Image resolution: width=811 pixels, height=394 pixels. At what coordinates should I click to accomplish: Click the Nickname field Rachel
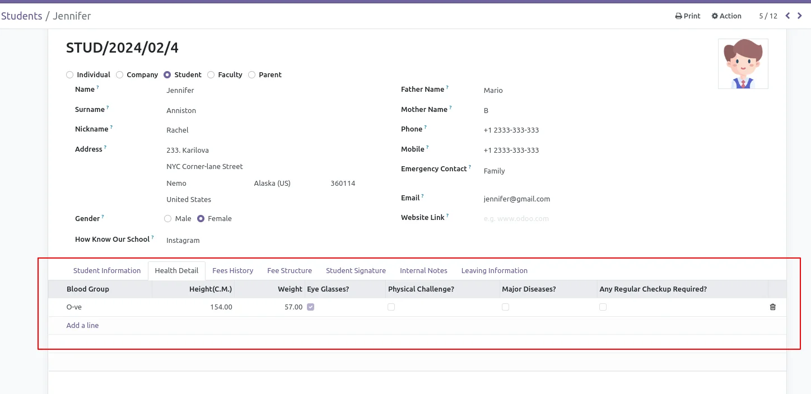(x=178, y=130)
